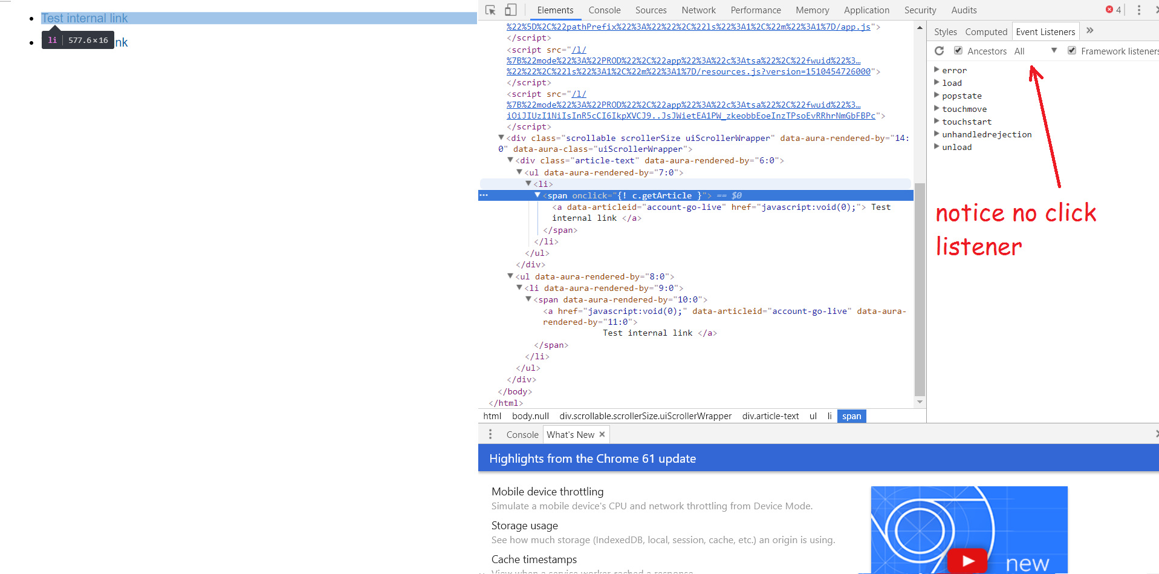Open the Audits tab

[x=964, y=10]
